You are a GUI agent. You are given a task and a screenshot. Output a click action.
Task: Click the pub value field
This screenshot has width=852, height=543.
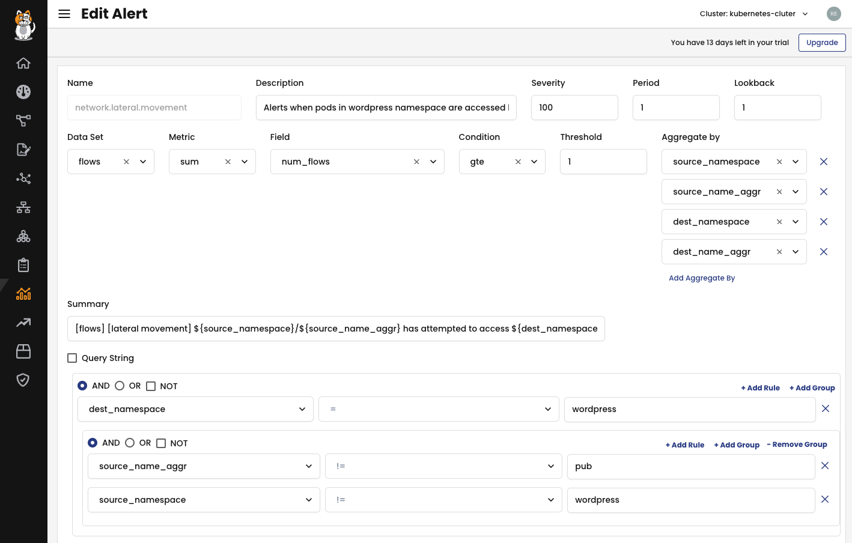click(691, 466)
